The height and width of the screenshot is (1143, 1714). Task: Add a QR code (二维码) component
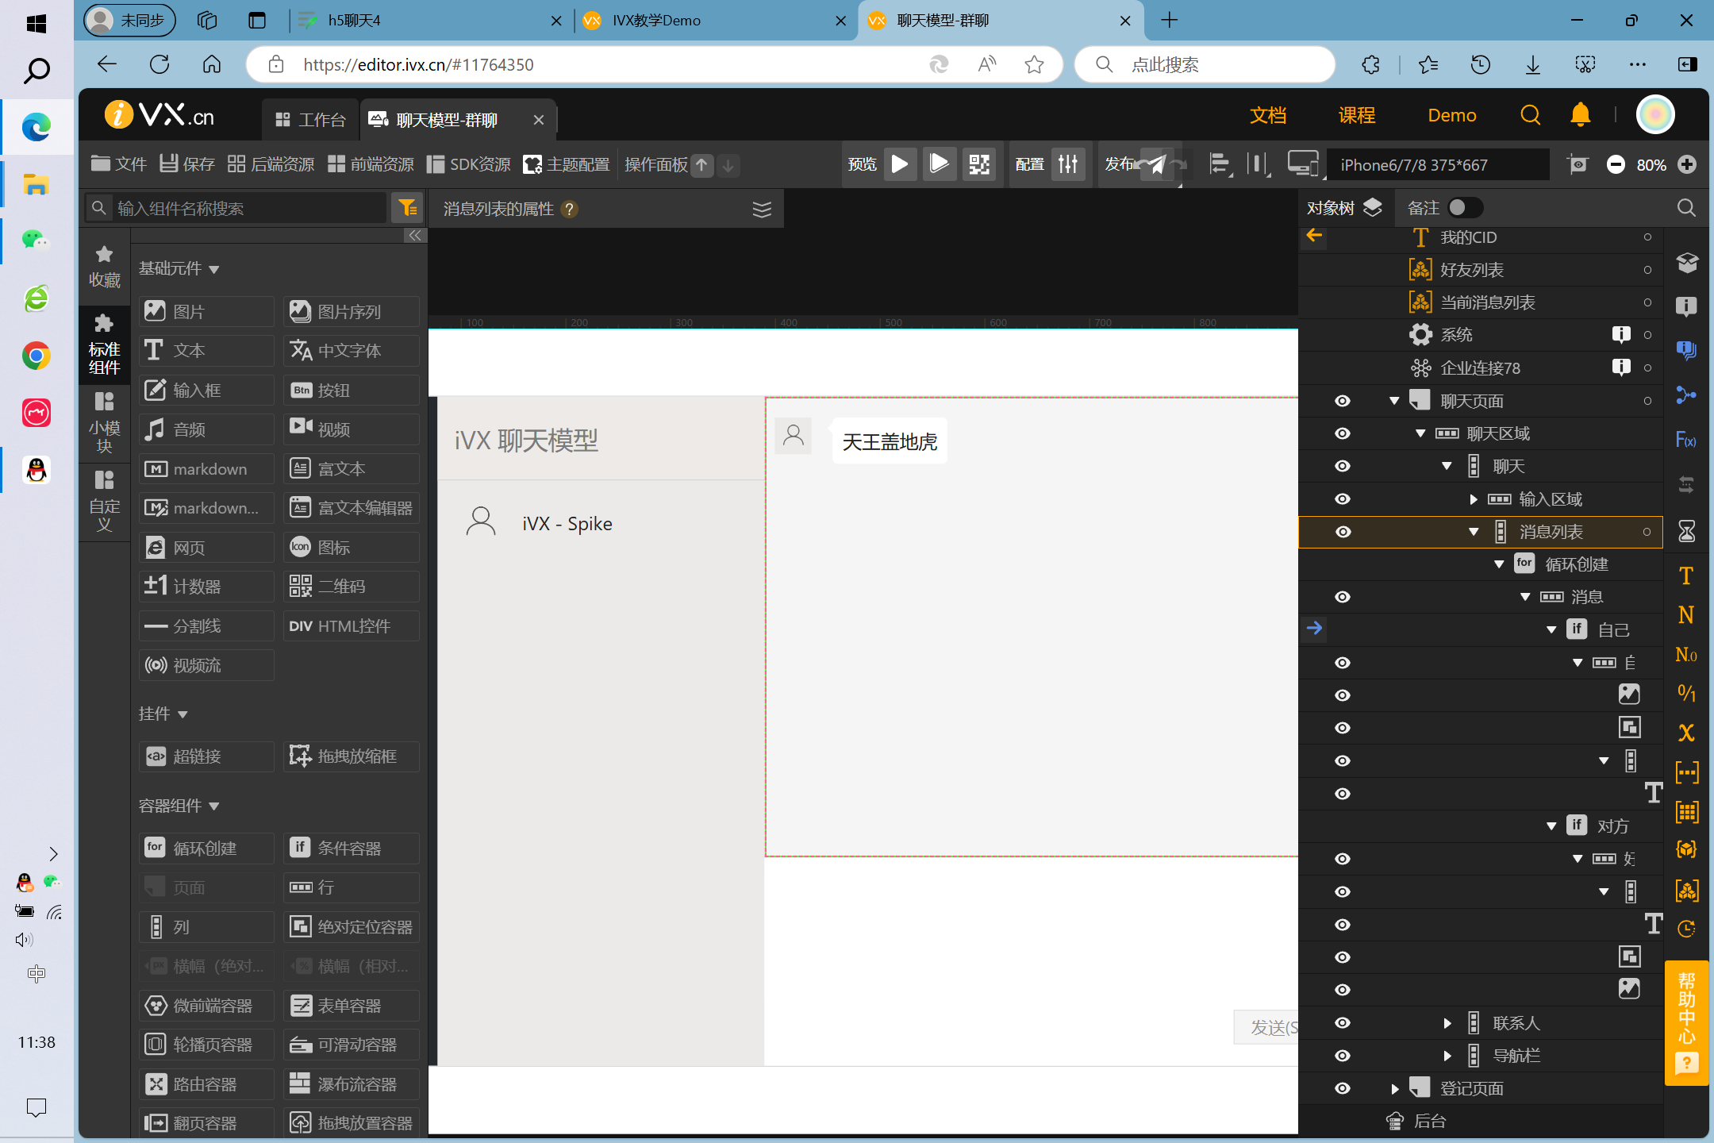click(x=351, y=586)
